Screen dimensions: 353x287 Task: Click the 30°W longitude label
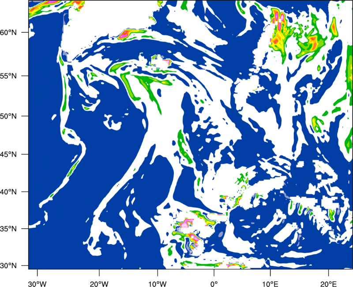point(38,284)
